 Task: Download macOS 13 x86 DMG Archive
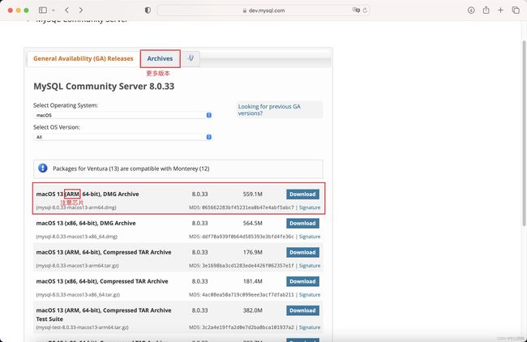click(302, 224)
